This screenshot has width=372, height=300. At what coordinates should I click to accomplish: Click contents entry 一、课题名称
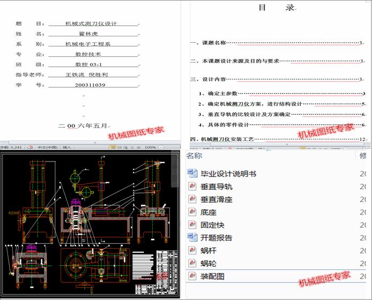(277, 43)
